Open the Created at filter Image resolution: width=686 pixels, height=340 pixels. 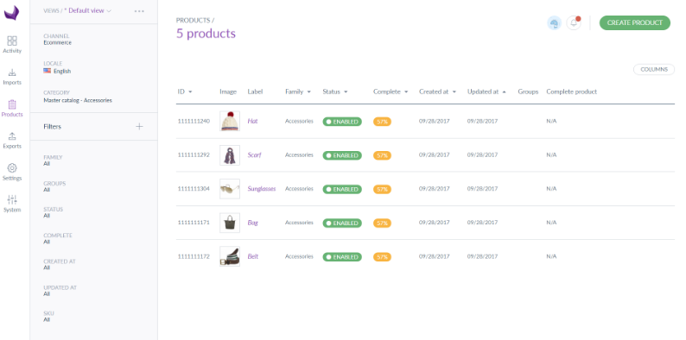[59, 264]
